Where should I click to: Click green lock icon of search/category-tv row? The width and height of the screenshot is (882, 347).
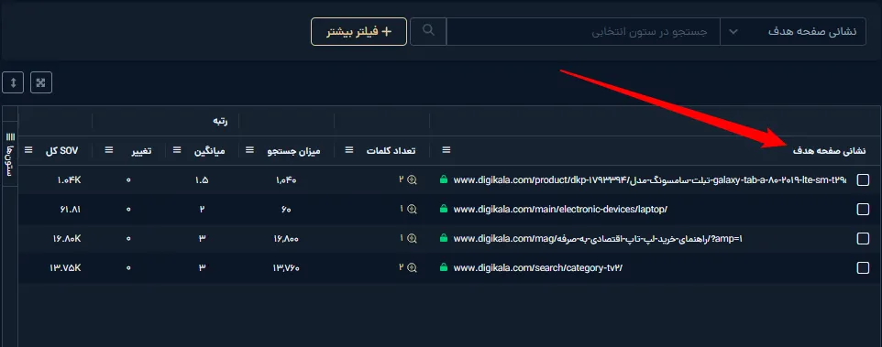pos(444,267)
